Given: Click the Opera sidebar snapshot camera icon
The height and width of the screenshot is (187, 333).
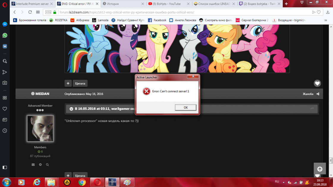Looking at the screenshot, I should tap(5, 83).
